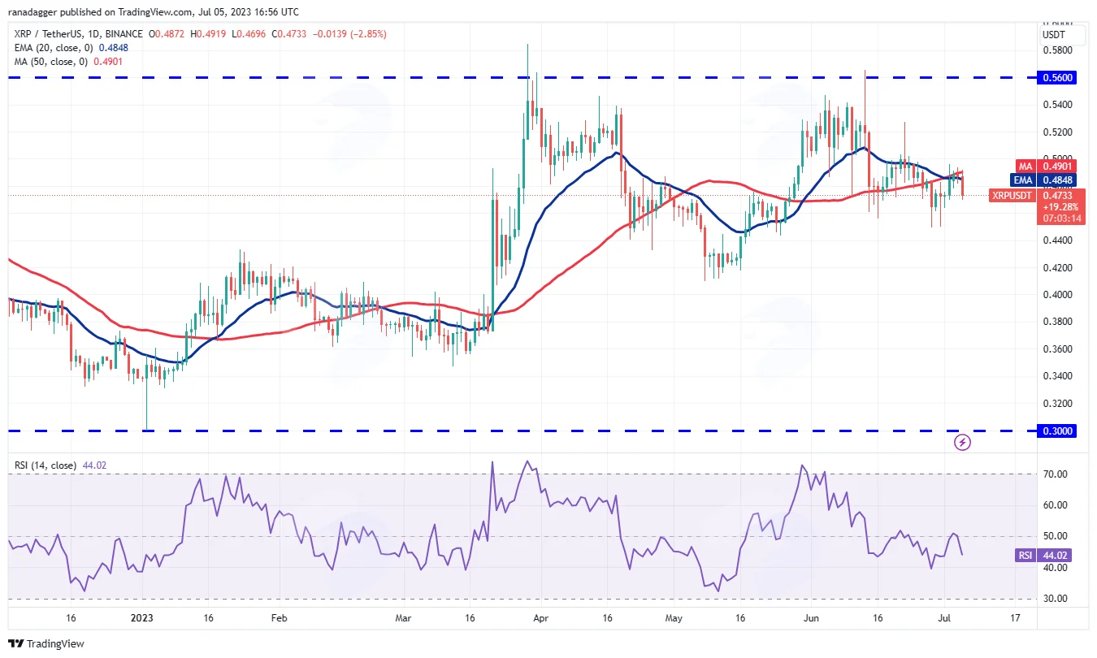The image size is (1097, 658).
Task: Click the 30.00 RSI axis label
Action: click(1055, 599)
